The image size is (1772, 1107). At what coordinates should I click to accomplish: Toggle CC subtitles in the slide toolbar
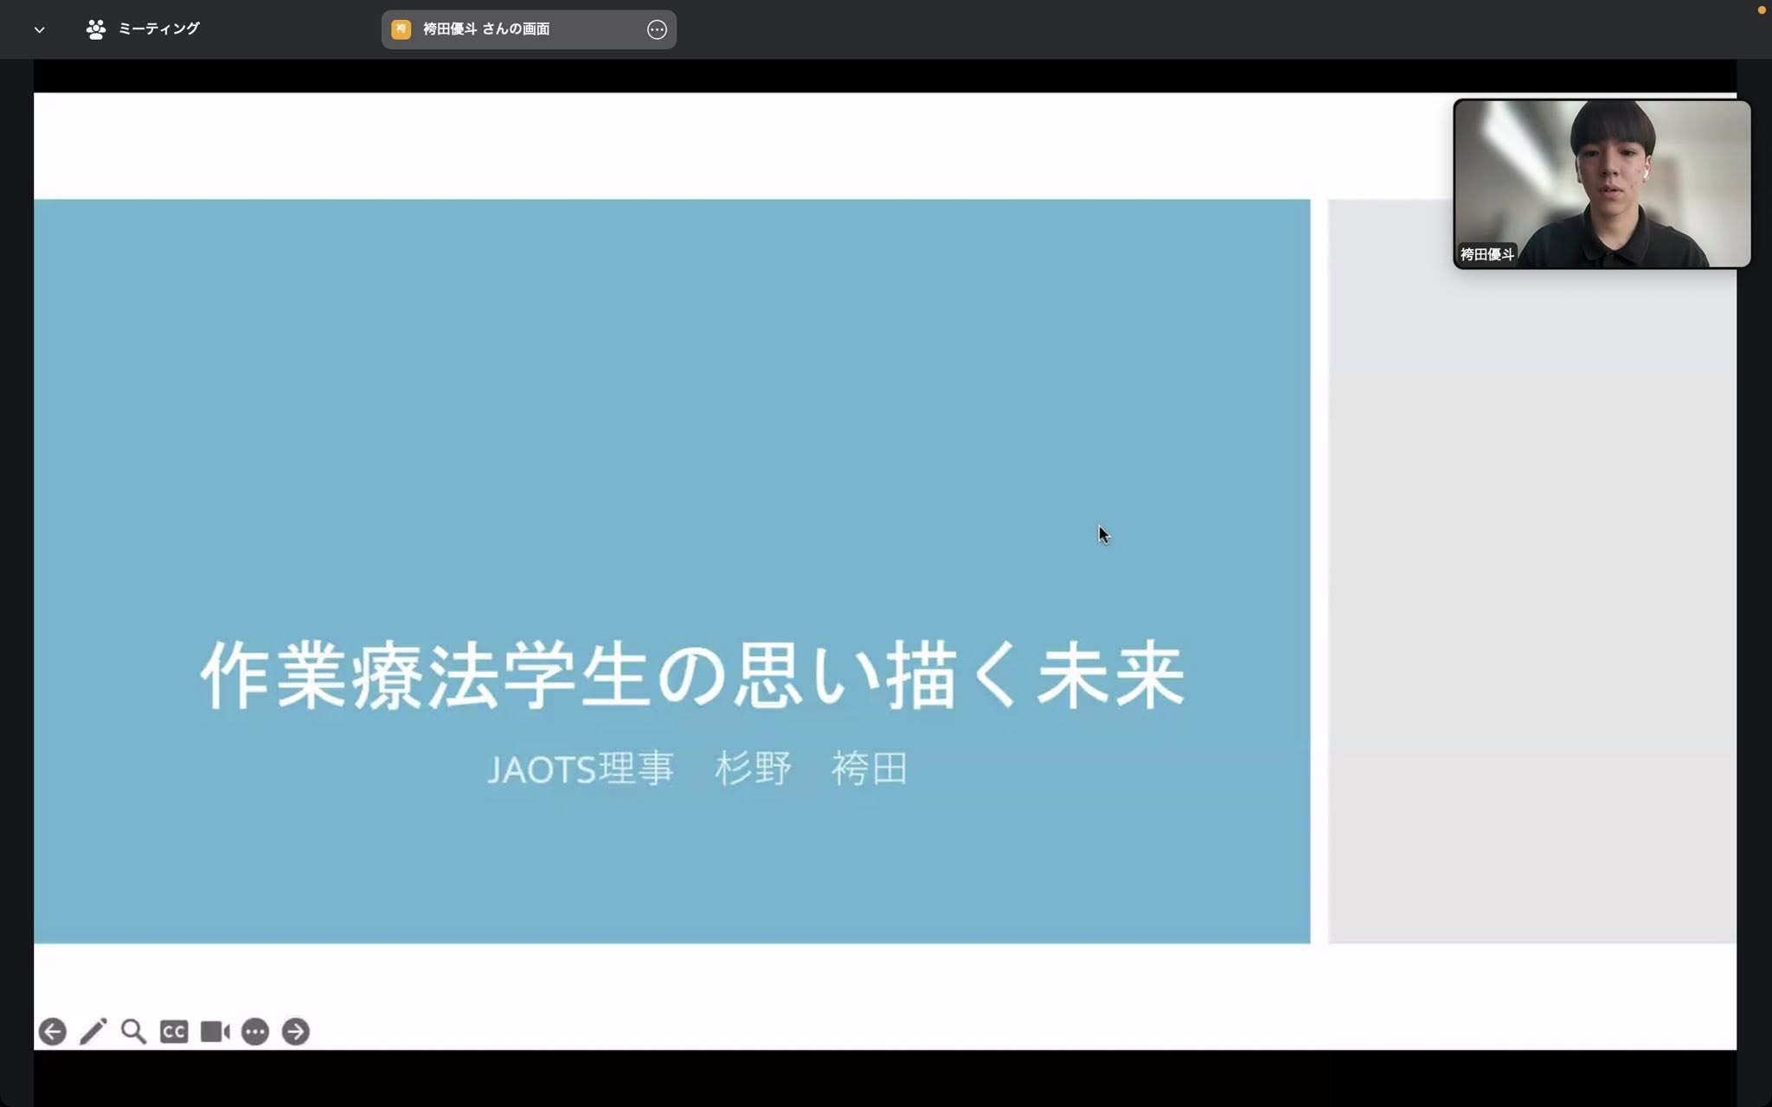pos(174,1031)
